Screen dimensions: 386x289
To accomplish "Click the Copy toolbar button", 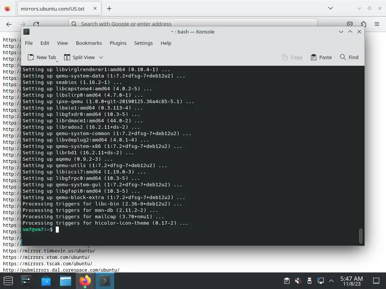I will click(x=292, y=57).
